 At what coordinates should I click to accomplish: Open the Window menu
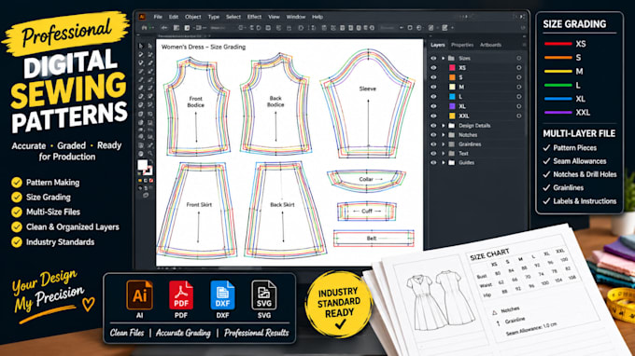tap(296, 17)
